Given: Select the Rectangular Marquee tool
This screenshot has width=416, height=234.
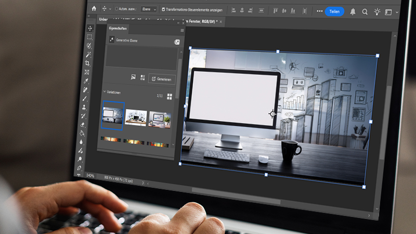Looking at the screenshot, I should point(89,37).
